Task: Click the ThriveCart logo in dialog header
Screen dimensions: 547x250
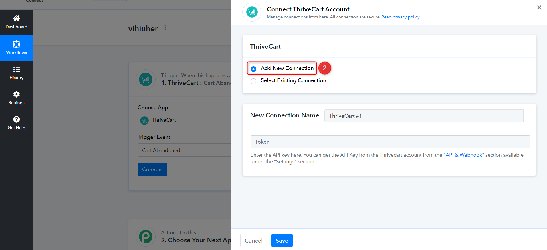Action: click(252, 12)
